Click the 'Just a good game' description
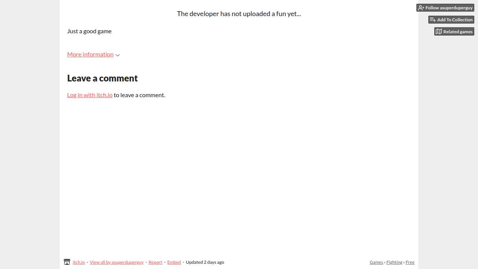This screenshot has height=269, width=478. 89,31
